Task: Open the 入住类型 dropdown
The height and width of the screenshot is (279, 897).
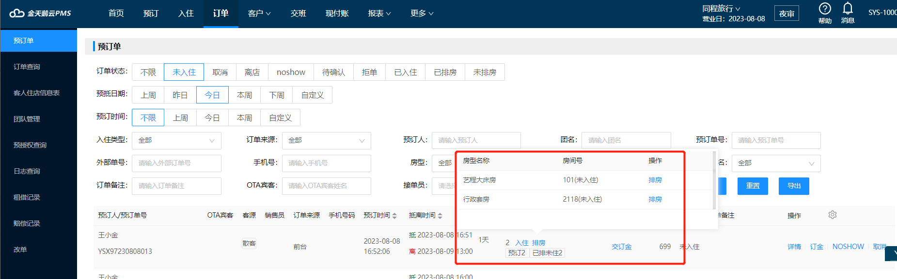Action: pos(176,140)
